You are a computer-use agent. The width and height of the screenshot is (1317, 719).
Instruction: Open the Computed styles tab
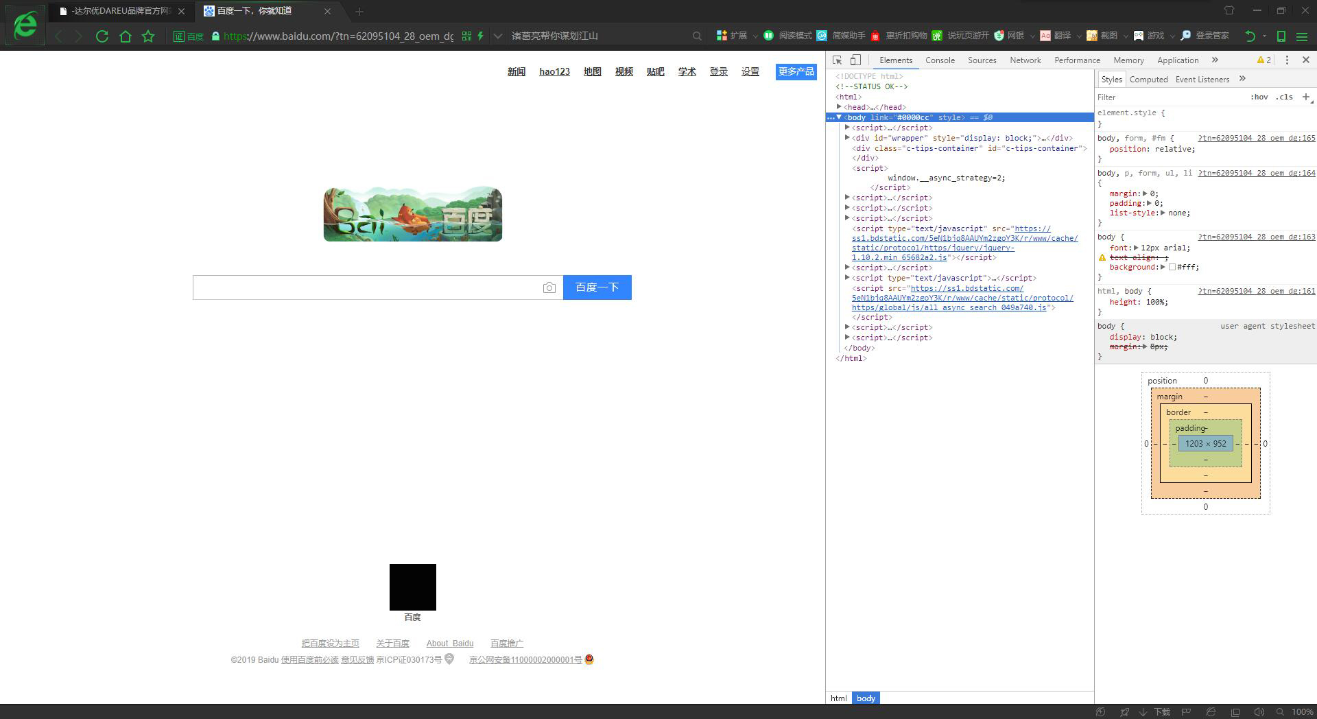(1148, 80)
